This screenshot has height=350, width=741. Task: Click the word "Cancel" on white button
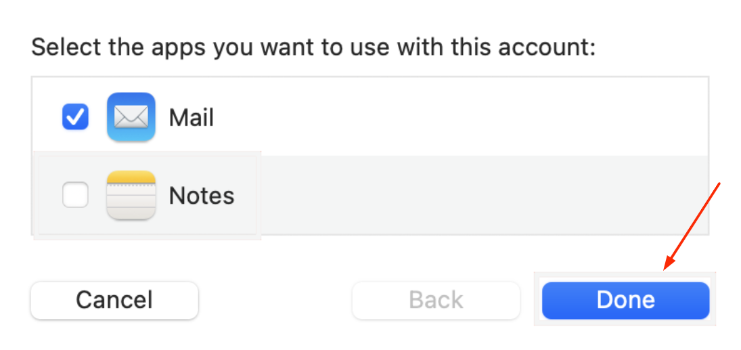point(114,300)
